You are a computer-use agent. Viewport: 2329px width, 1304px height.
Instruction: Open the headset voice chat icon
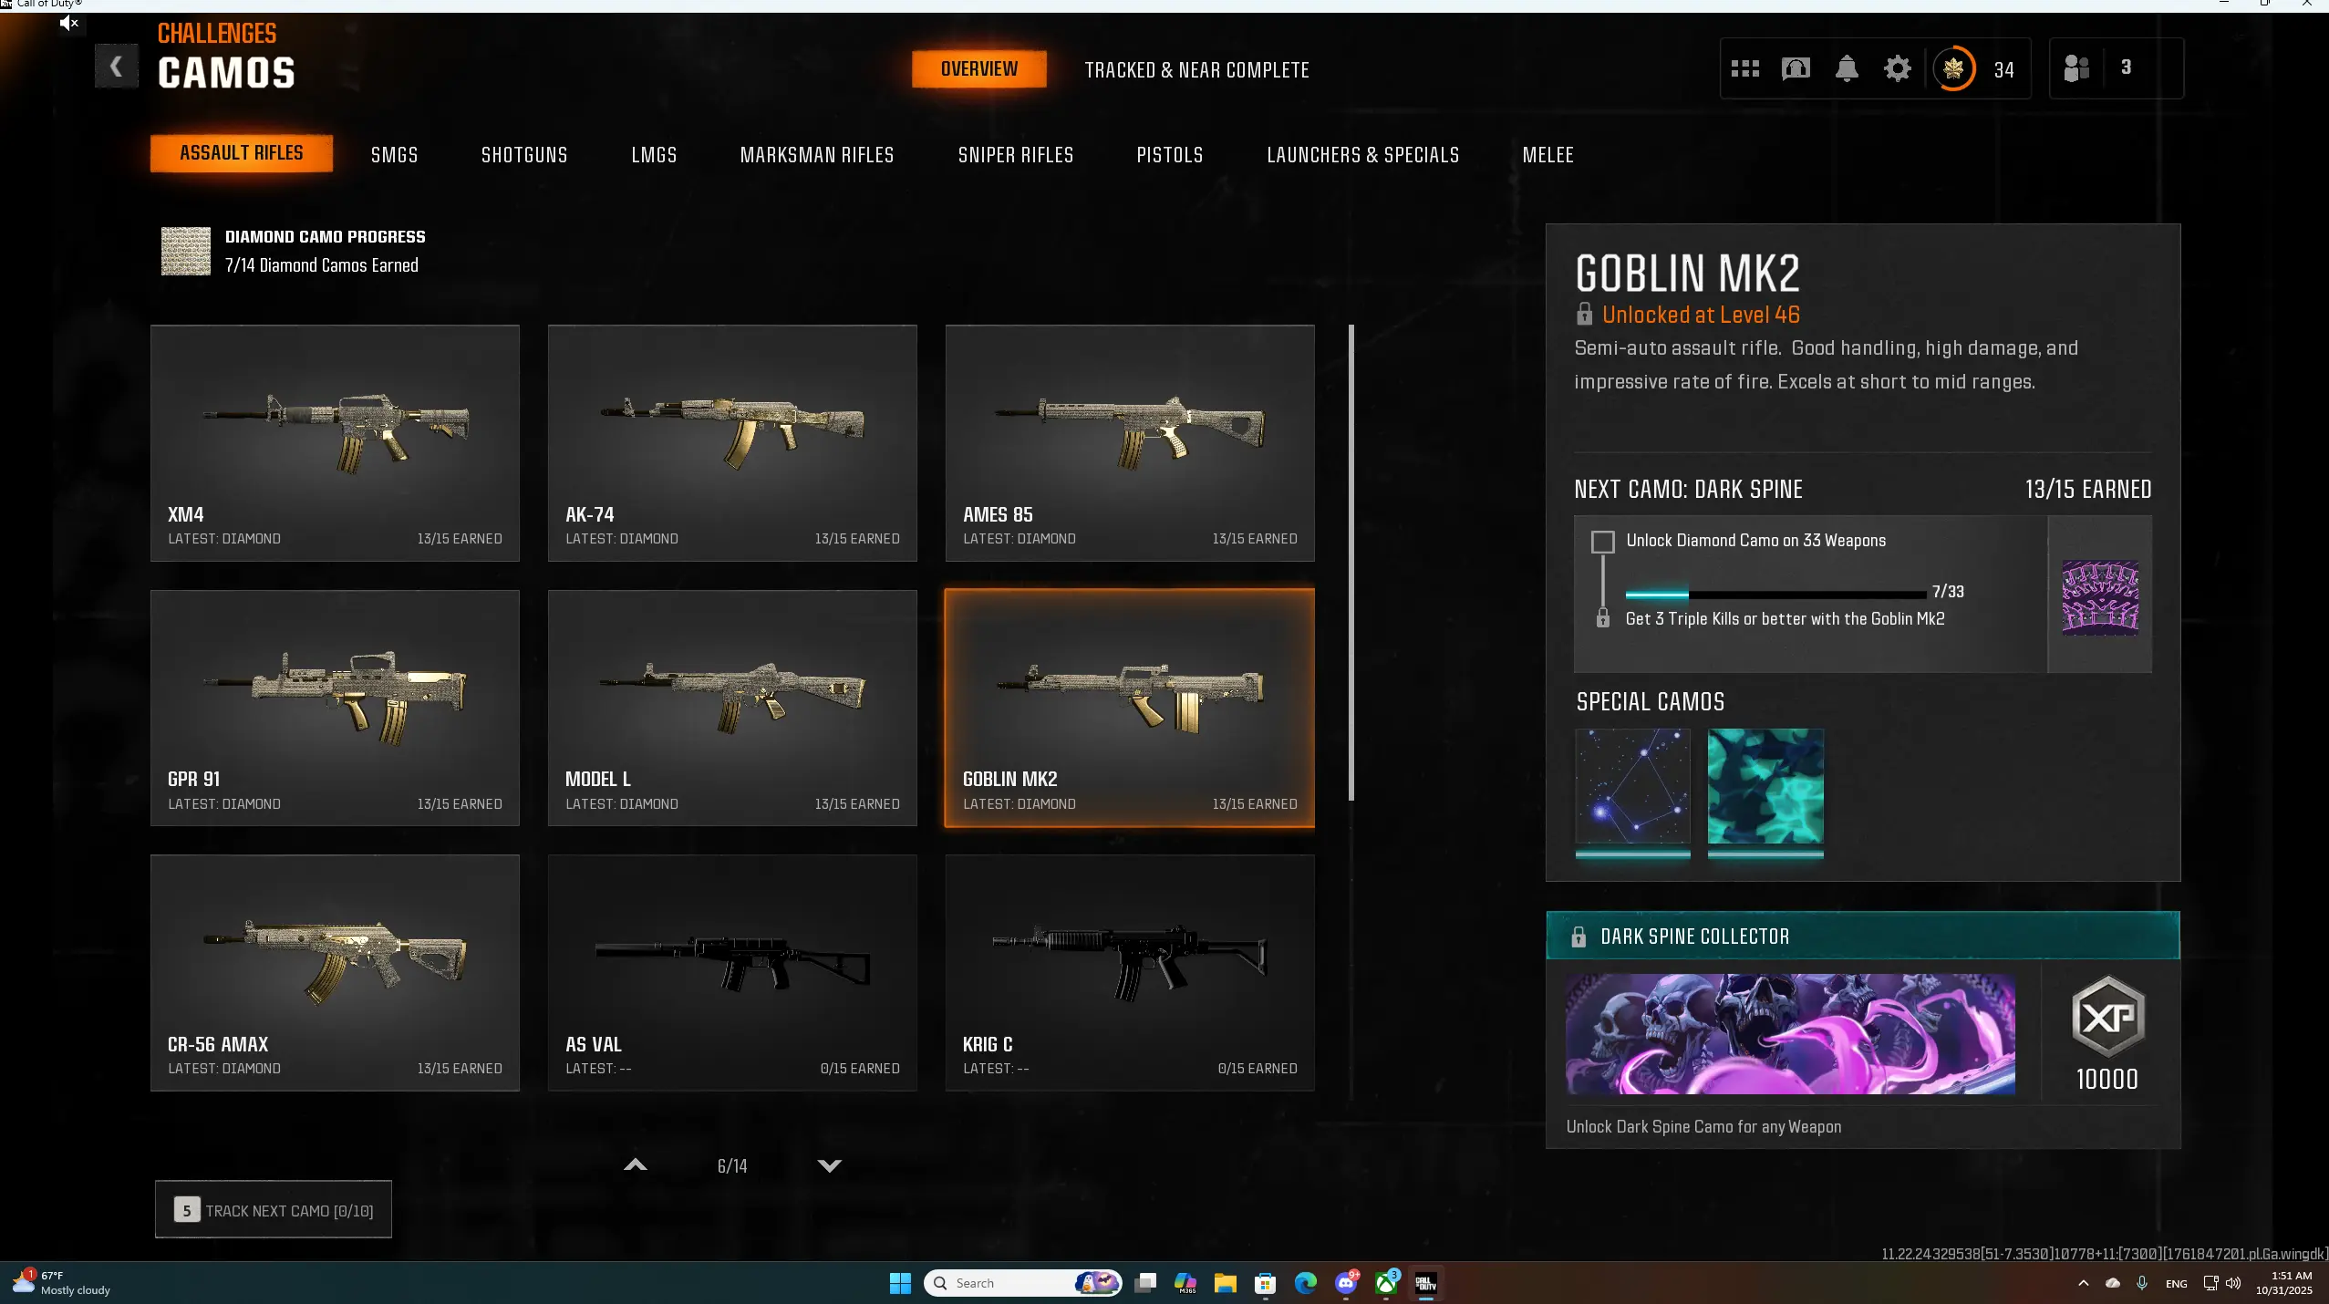tap(1796, 68)
